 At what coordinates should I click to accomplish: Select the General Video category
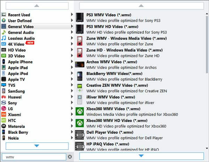tap(37, 26)
